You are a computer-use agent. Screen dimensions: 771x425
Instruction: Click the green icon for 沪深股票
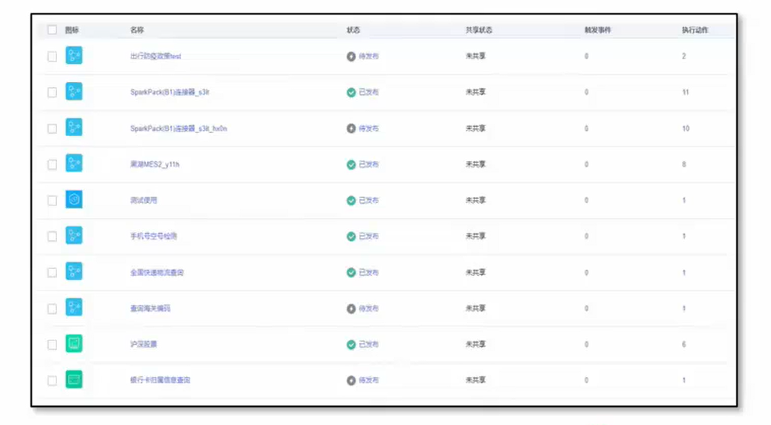[x=74, y=344]
